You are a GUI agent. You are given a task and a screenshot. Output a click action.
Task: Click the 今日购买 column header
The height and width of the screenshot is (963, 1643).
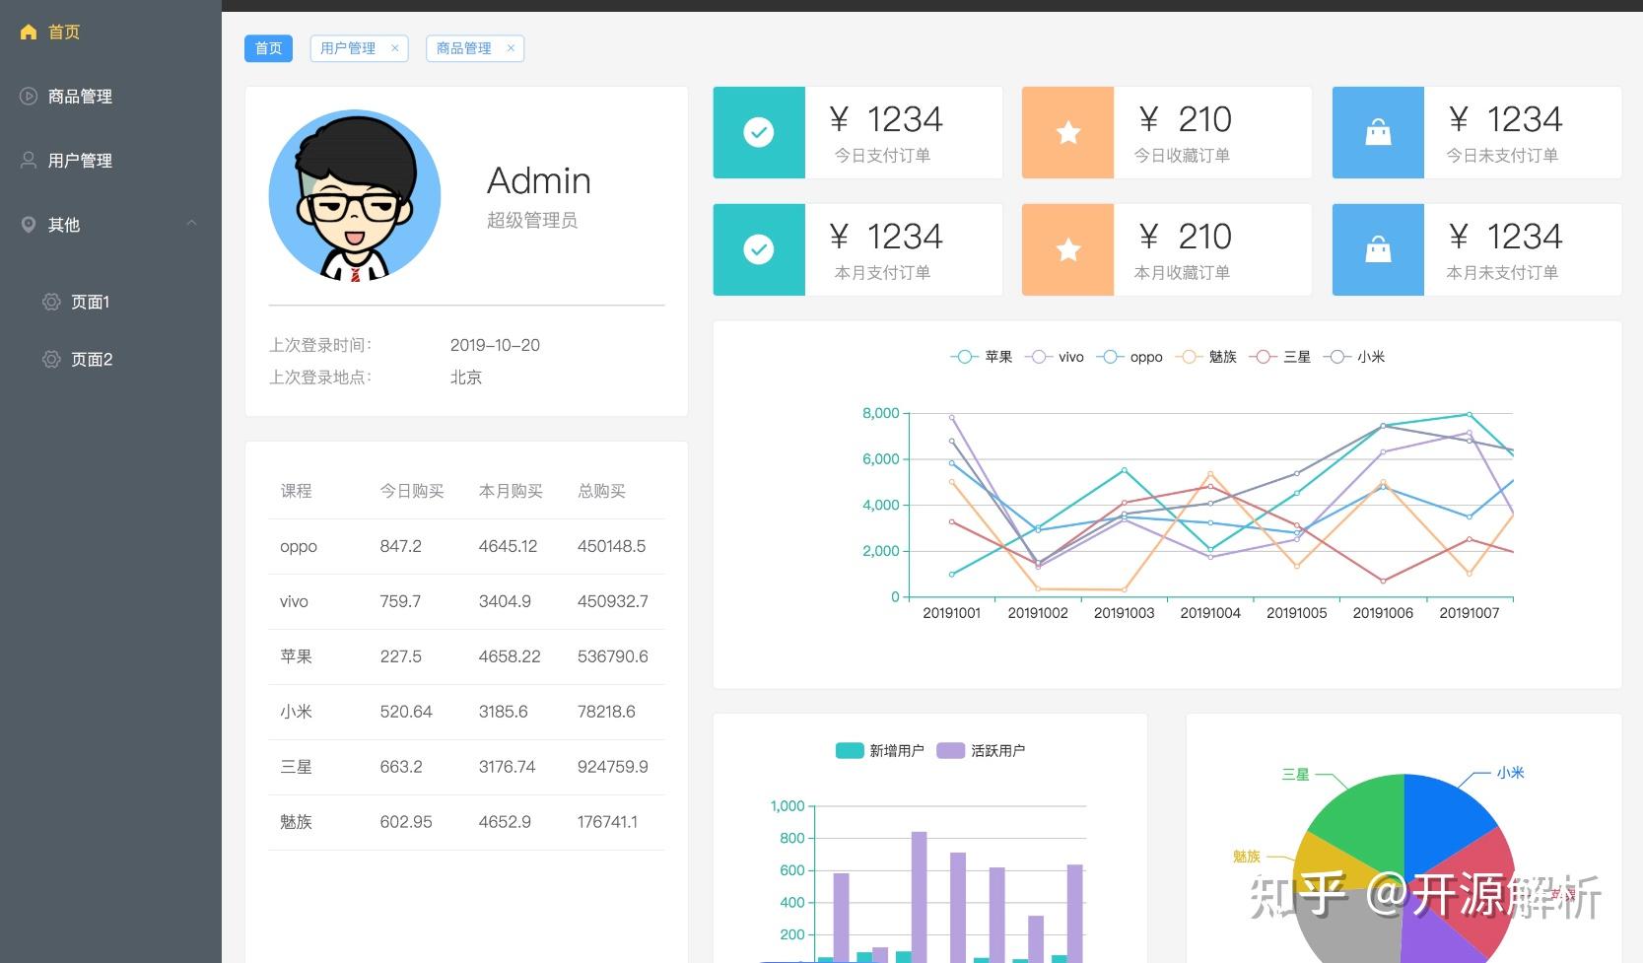point(412,491)
